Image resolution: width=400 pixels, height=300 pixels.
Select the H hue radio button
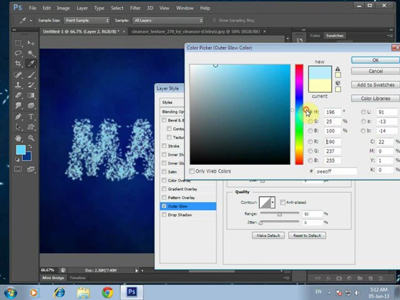(x=310, y=112)
